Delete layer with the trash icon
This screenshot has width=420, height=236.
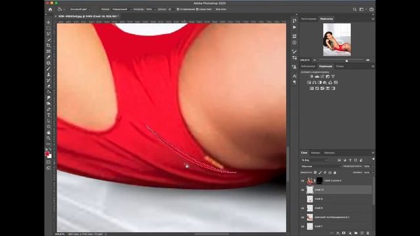[x=367, y=233]
